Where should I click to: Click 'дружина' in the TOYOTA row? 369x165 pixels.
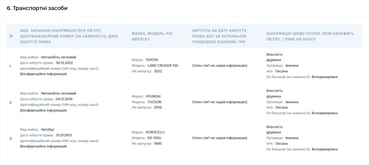[273, 60]
